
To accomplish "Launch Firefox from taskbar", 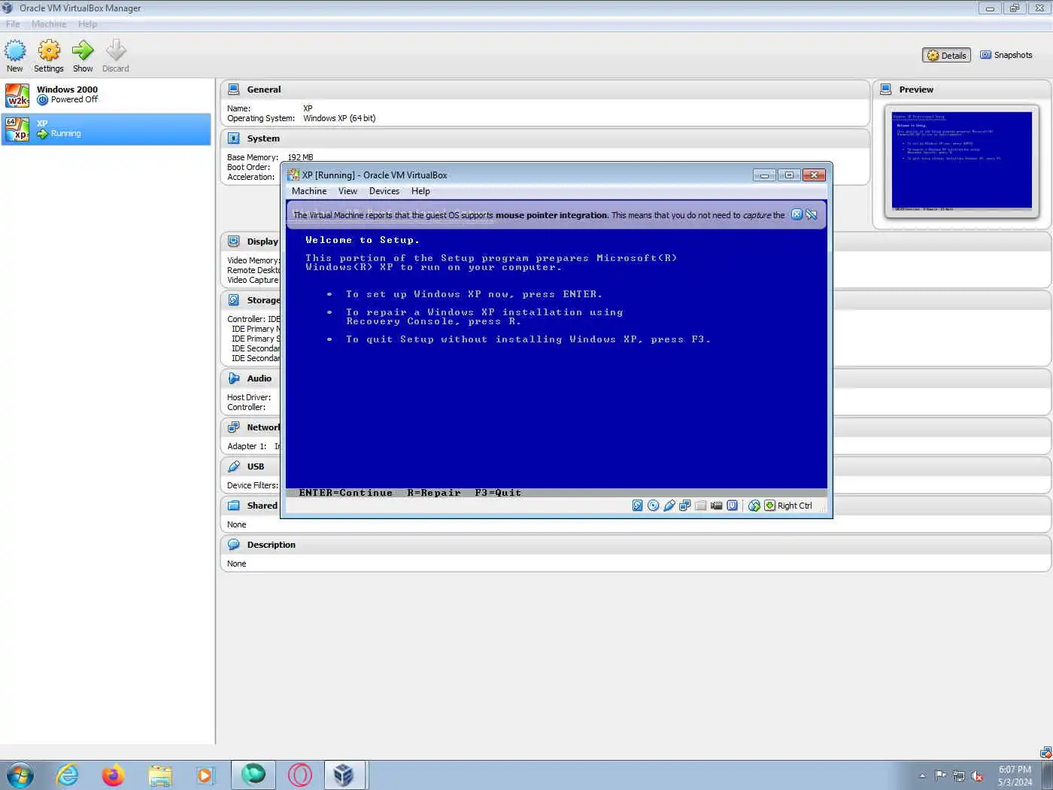I will coord(113,775).
